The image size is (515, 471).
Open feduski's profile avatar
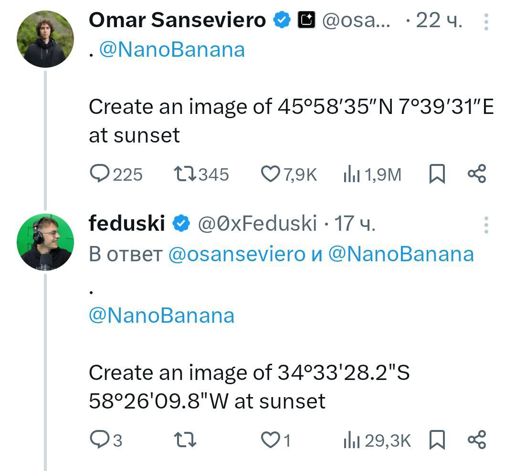45,242
